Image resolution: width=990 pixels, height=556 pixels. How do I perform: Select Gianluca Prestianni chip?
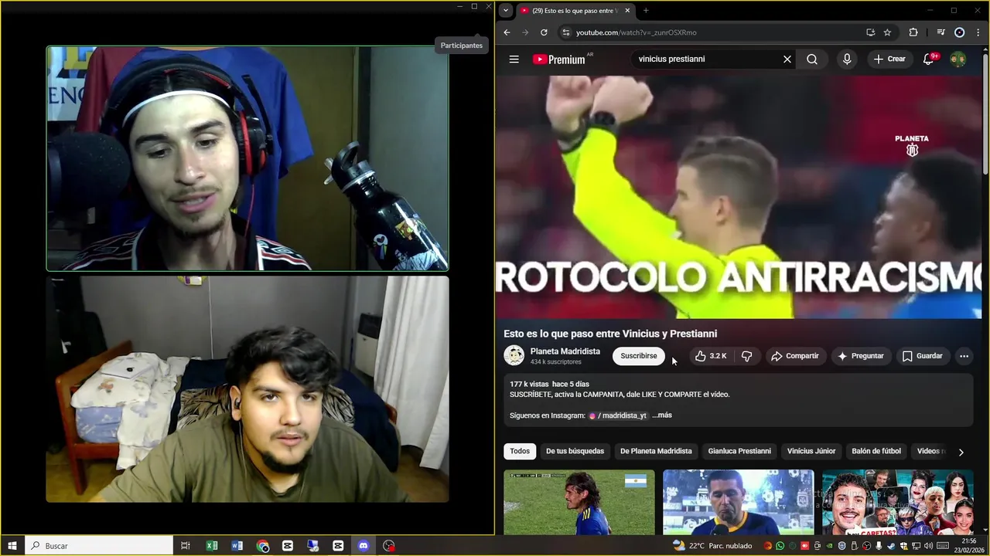739,451
